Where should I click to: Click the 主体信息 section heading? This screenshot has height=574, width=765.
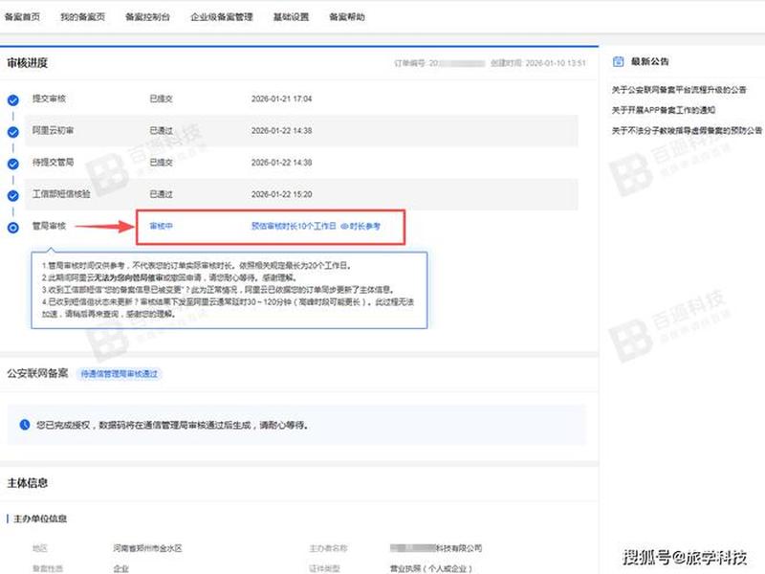(28, 483)
